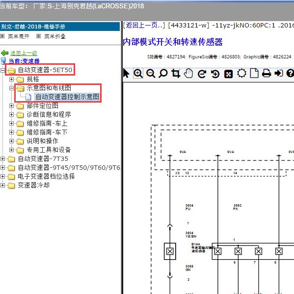The width and height of the screenshot is (294, 294).
Task: Click document icon beside 自动变速器控制示意图
Action: tap(28, 97)
